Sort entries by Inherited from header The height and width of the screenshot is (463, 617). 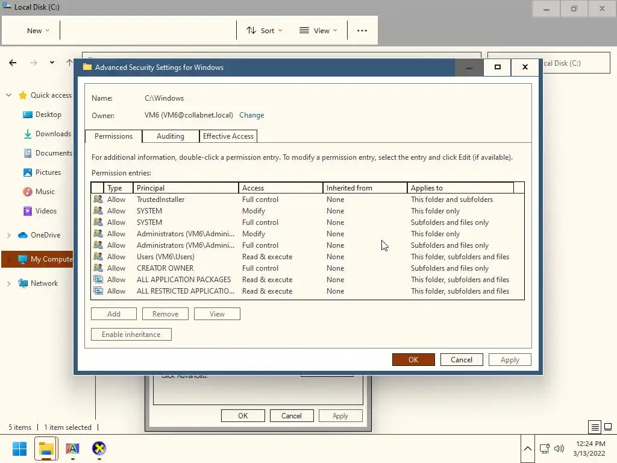[365, 188]
